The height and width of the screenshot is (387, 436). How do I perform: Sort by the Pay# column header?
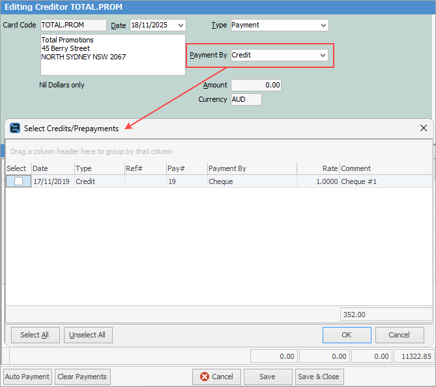point(187,168)
